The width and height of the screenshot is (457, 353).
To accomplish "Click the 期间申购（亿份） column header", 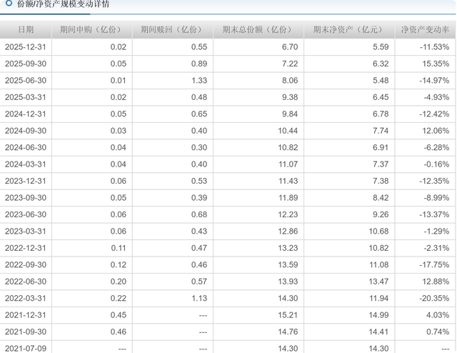I will (91, 29).
